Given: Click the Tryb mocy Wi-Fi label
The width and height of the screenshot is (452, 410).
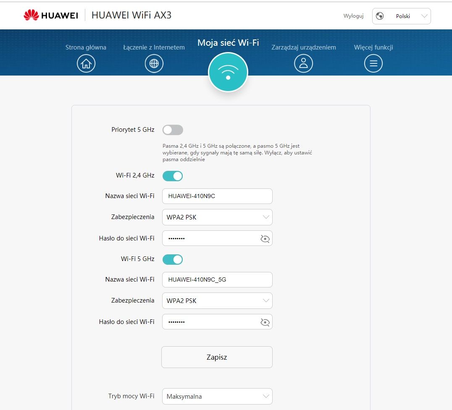Looking at the screenshot, I should (131, 396).
